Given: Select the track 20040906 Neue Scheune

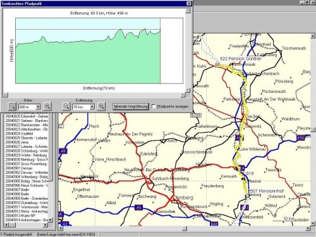Looking at the screenshot, I should pos(27,185).
